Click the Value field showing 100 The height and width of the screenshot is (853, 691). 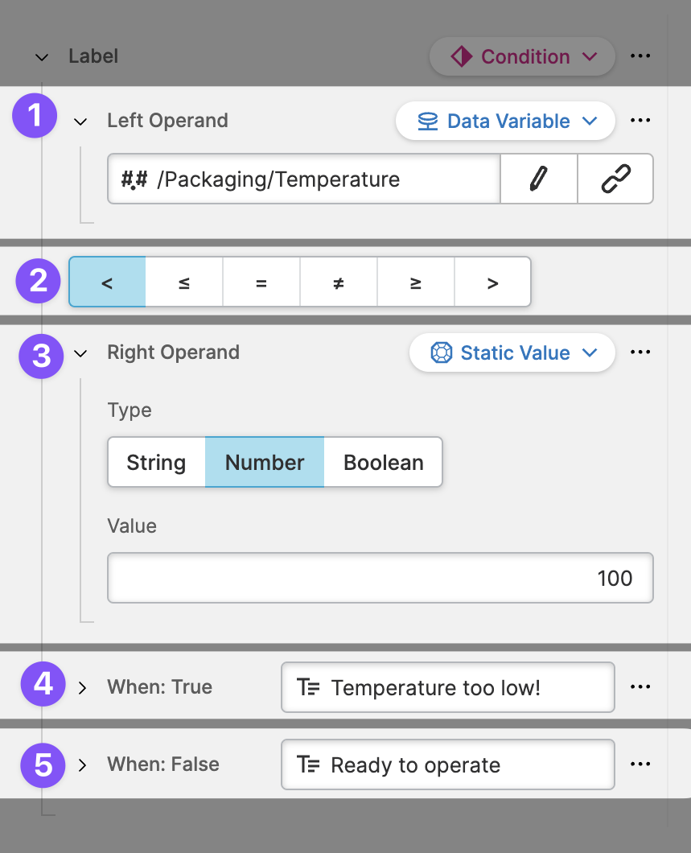click(380, 578)
